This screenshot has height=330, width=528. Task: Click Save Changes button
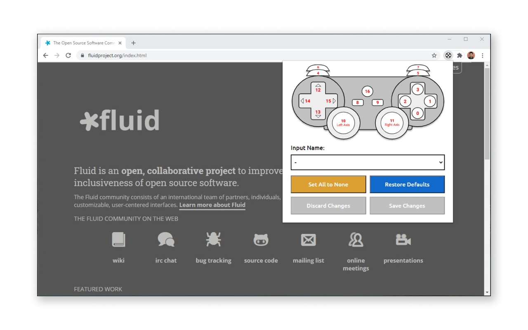point(407,205)
